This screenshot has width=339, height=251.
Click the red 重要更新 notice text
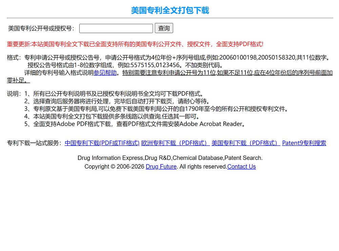tap(135, 44)
